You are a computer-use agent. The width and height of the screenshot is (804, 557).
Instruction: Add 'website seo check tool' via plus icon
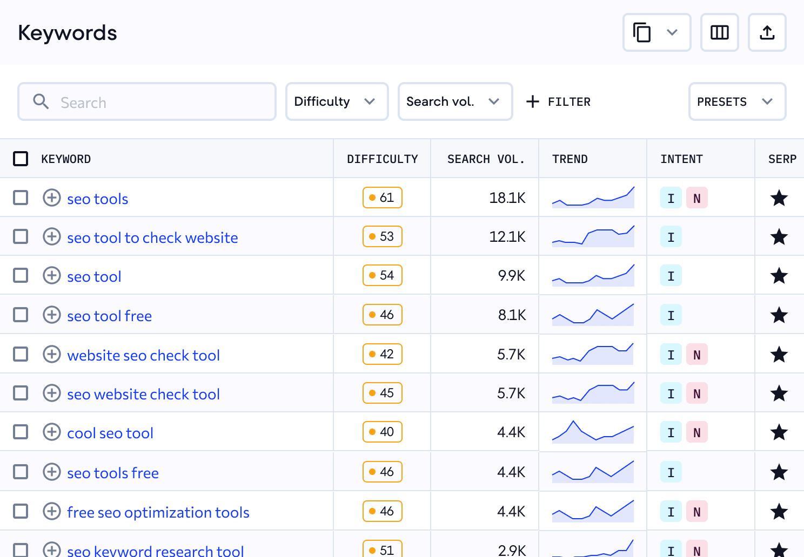click(52, 354)
